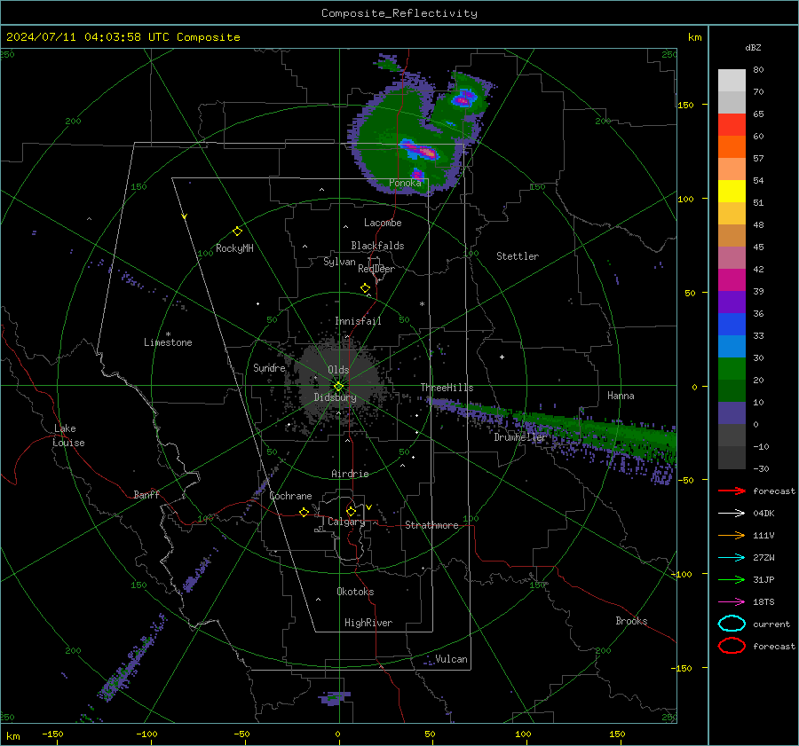Select the Didsbury label
This screenshot has width=799, height=746.
(335, 397)
